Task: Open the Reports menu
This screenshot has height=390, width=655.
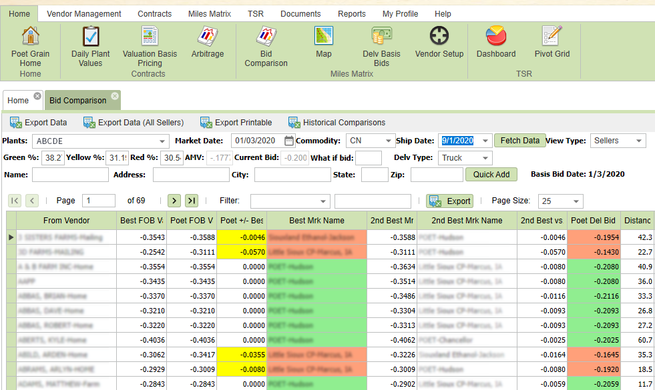Action: pyautogui.click(x=352, y=14)
